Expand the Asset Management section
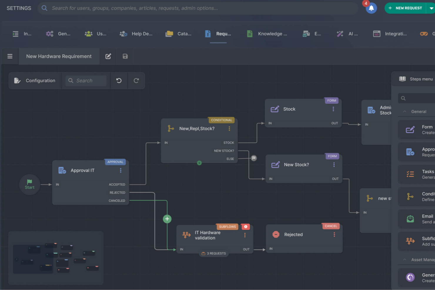 coord(404,259)
